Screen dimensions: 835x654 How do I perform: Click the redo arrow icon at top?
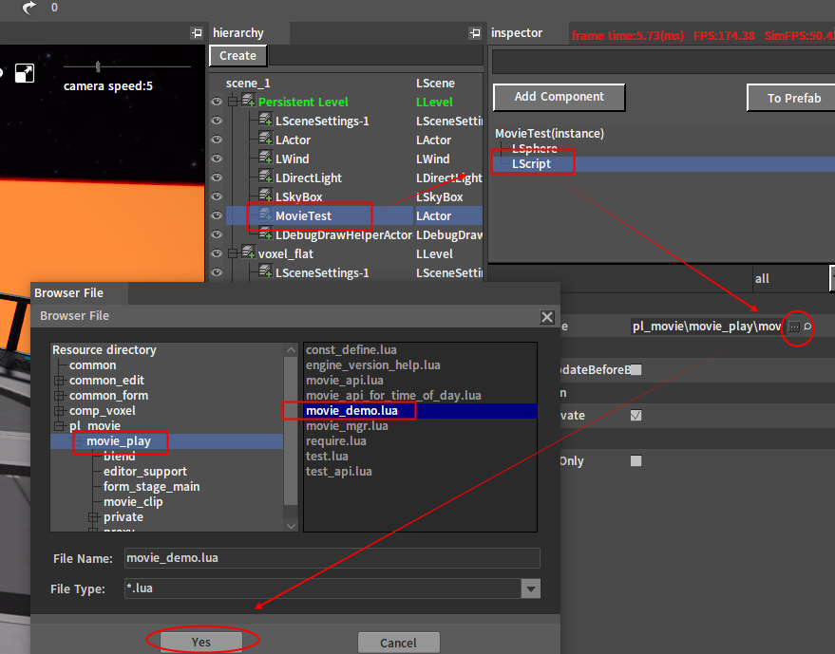[29, 8]
